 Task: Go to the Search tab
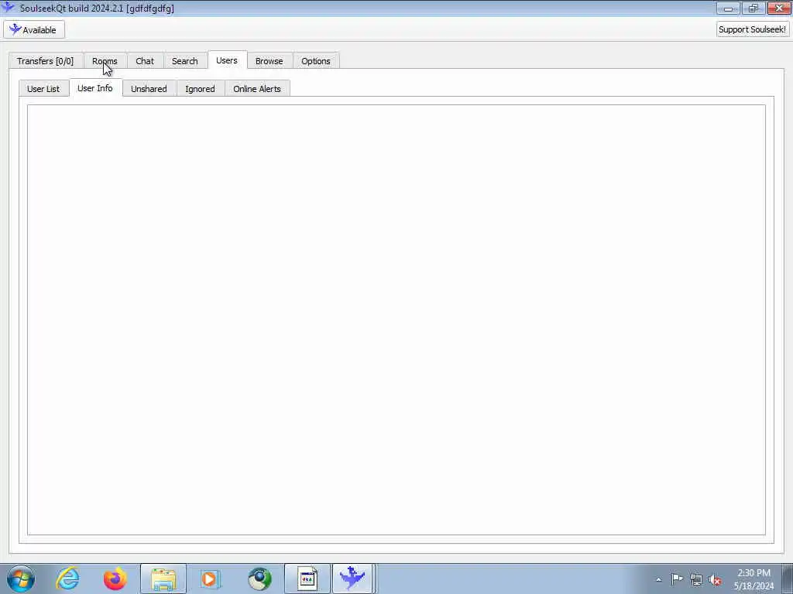[x=184, y=60]
